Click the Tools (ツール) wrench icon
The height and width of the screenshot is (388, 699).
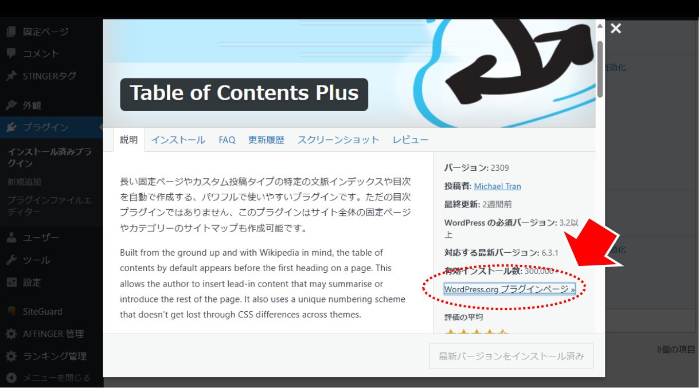[11, 260]
